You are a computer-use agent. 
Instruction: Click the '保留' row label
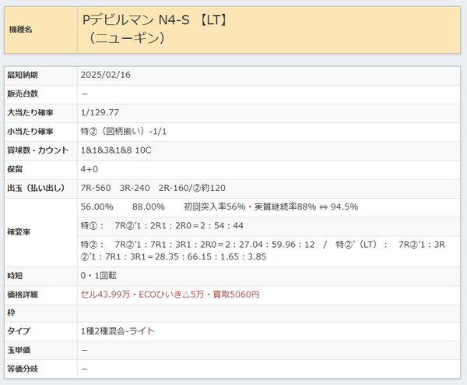tap(15, 169)
